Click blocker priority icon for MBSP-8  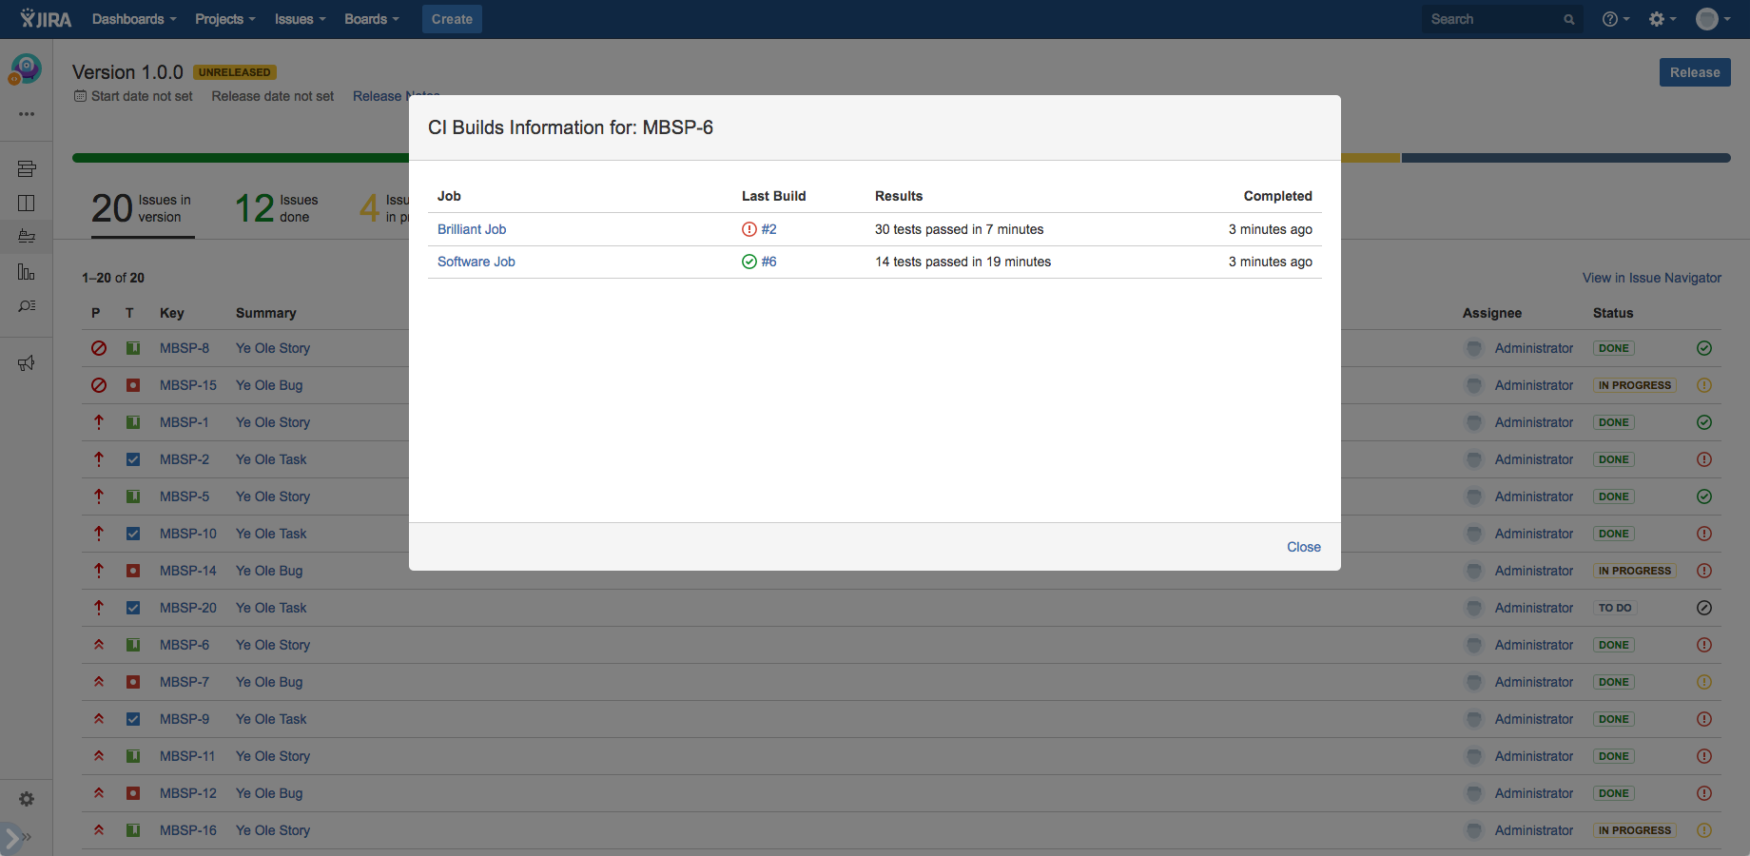point(99,348)
